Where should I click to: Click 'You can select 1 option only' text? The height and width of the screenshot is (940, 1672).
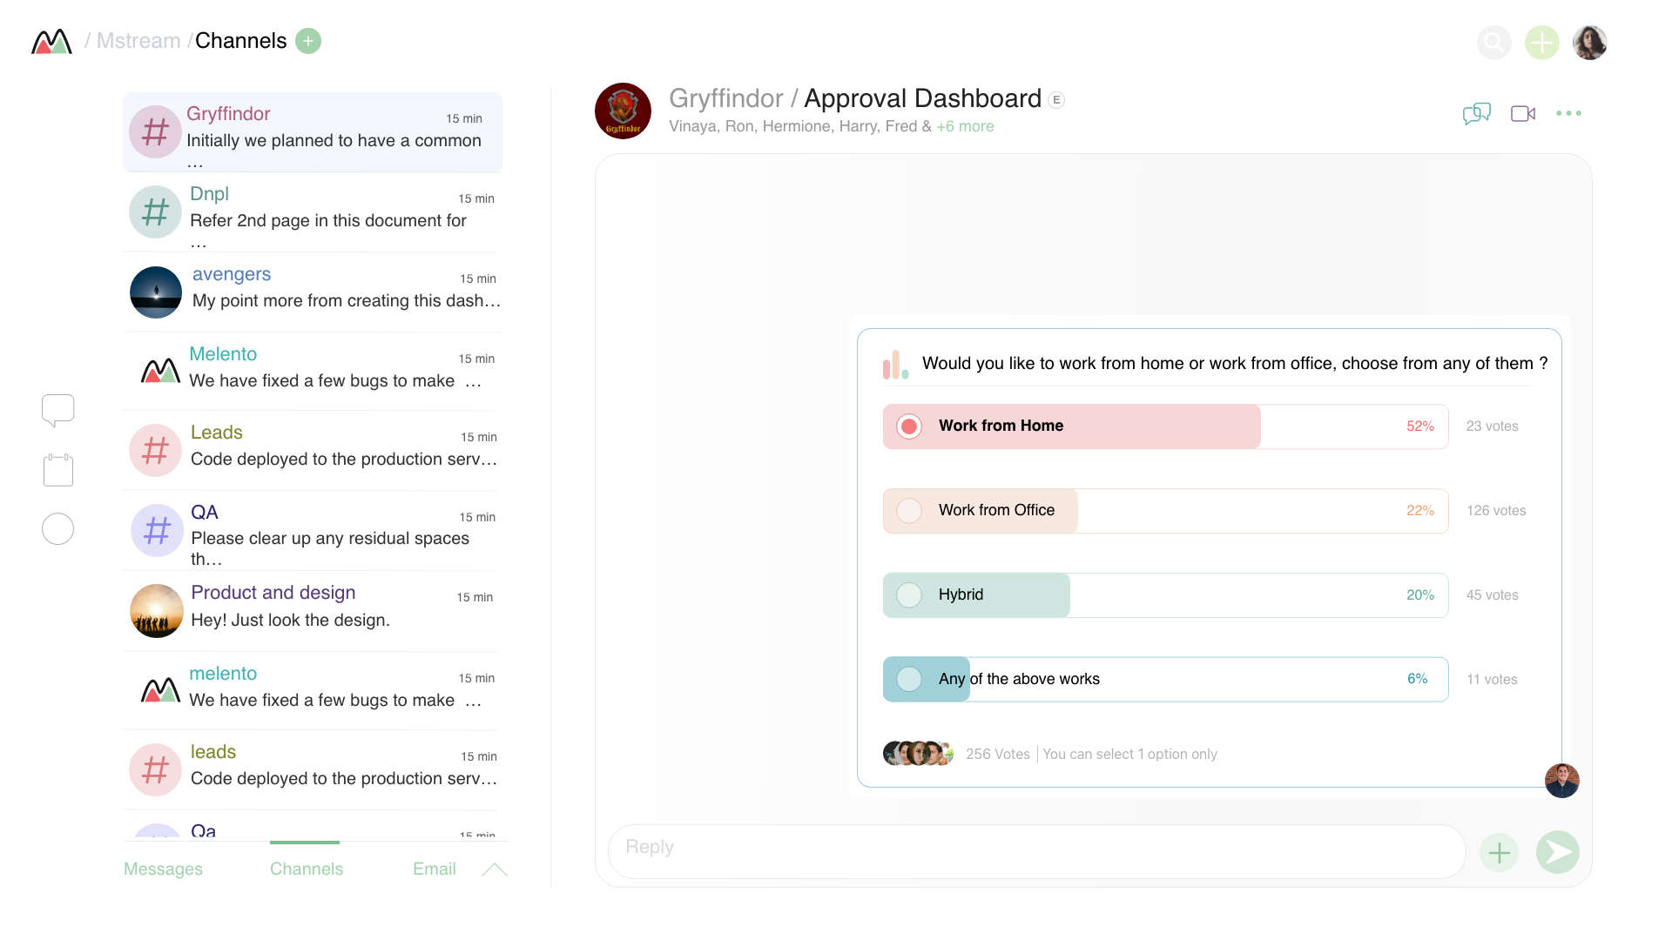[1129, 755]
